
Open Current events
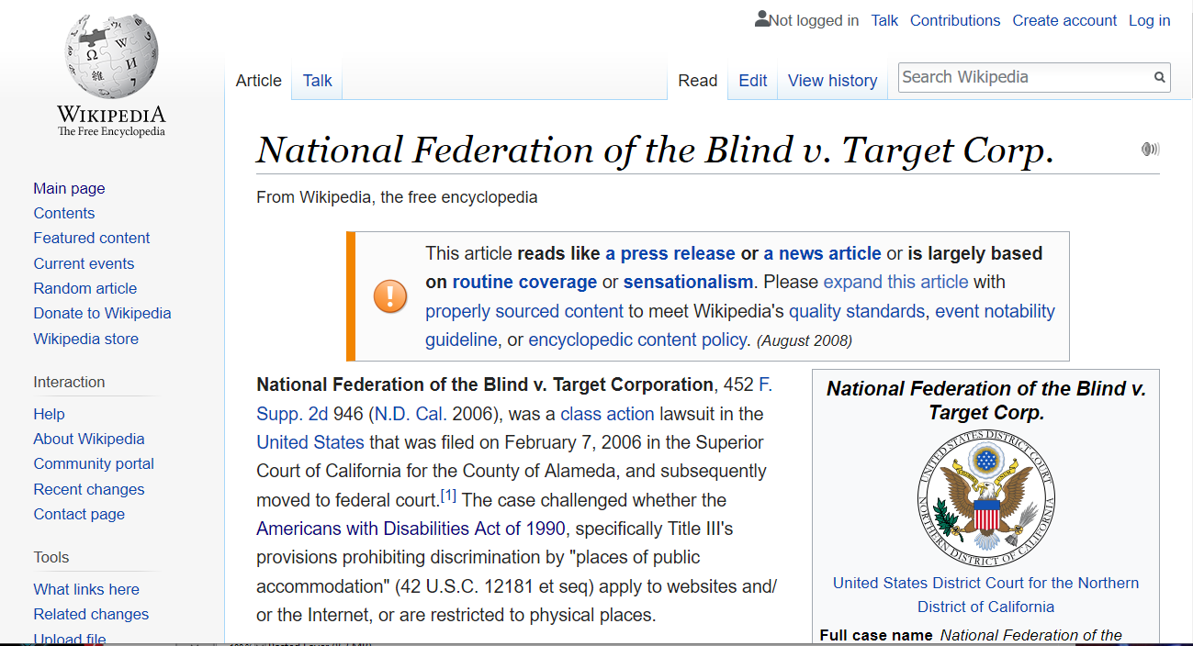[84, 263]
